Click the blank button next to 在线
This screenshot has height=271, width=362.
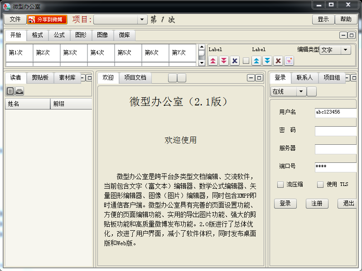312,91
